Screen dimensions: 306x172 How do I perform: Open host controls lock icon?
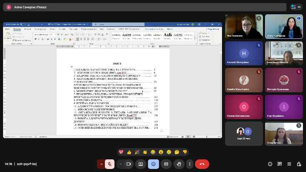click(x=299, y=164)
